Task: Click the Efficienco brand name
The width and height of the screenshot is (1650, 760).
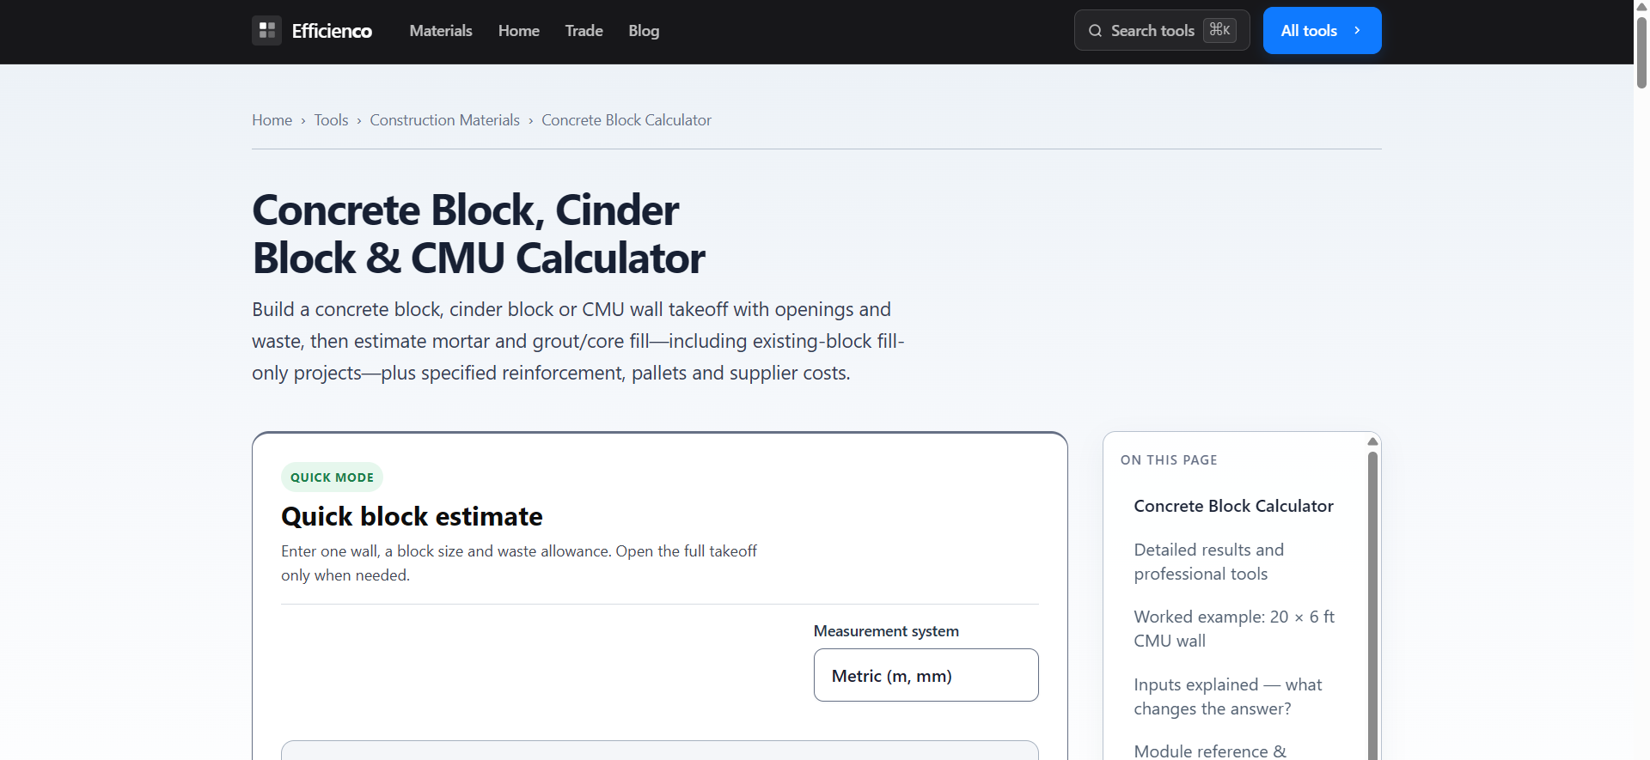Action: click(x=332, y=31)
